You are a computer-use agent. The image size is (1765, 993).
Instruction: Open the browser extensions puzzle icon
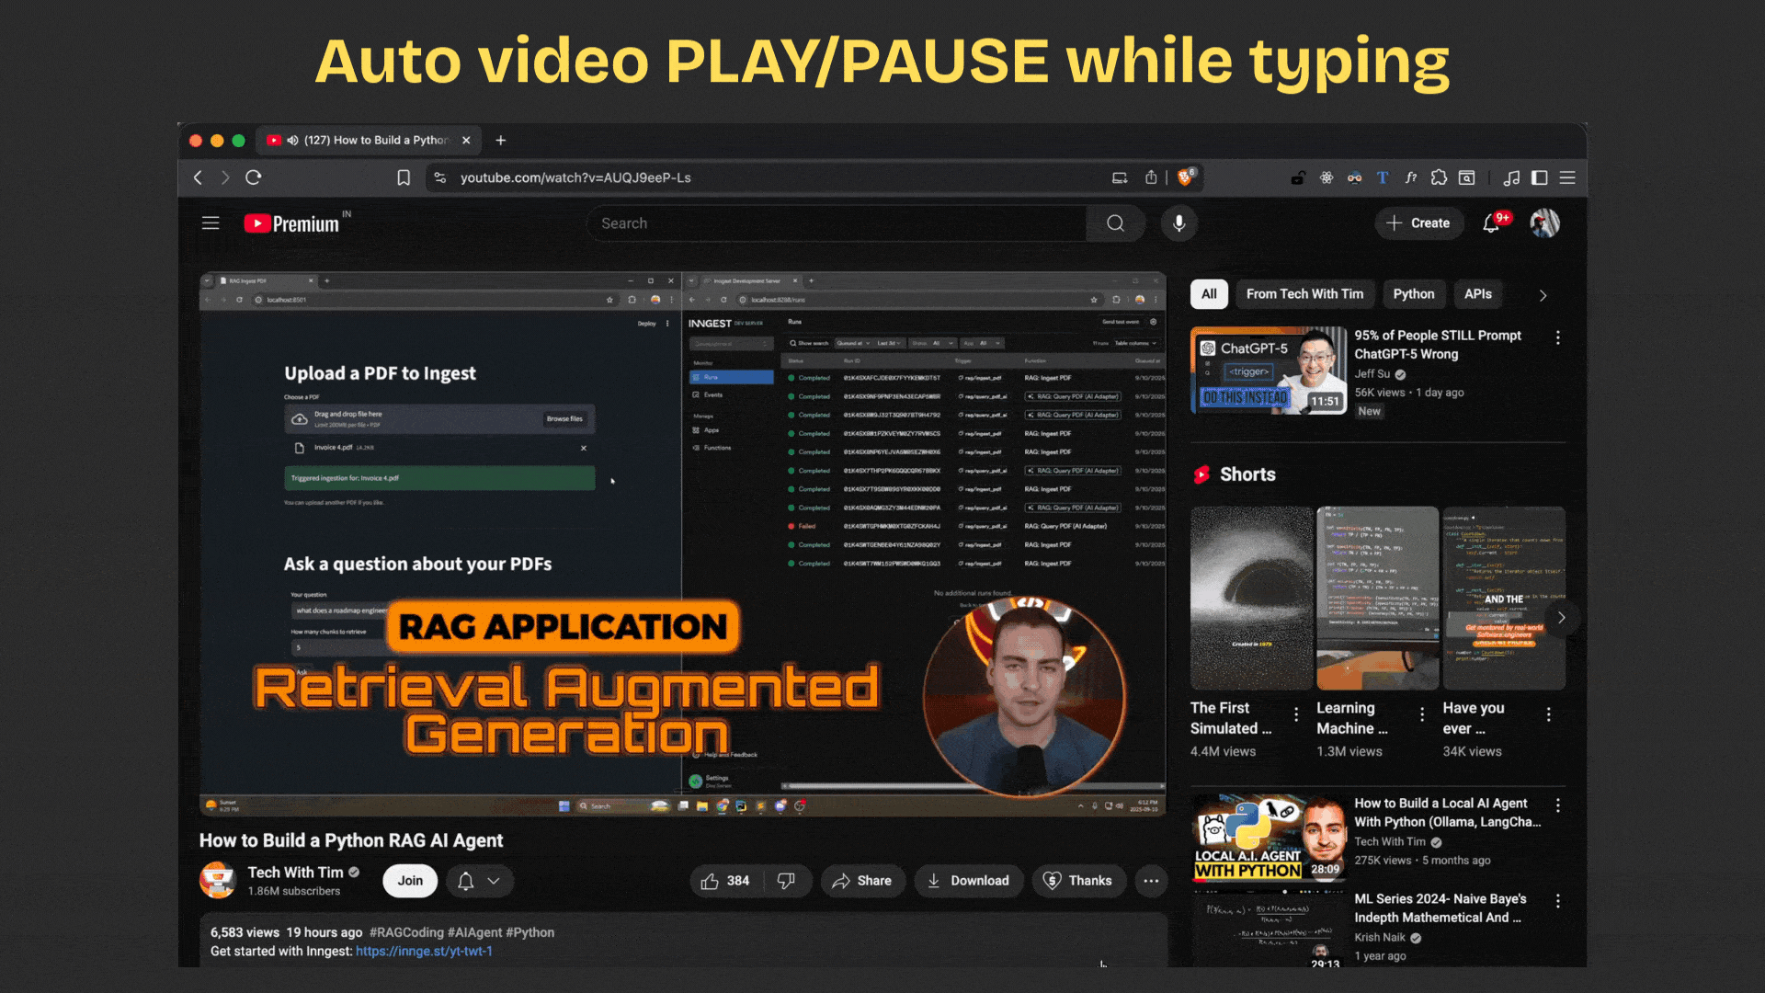1439,177
